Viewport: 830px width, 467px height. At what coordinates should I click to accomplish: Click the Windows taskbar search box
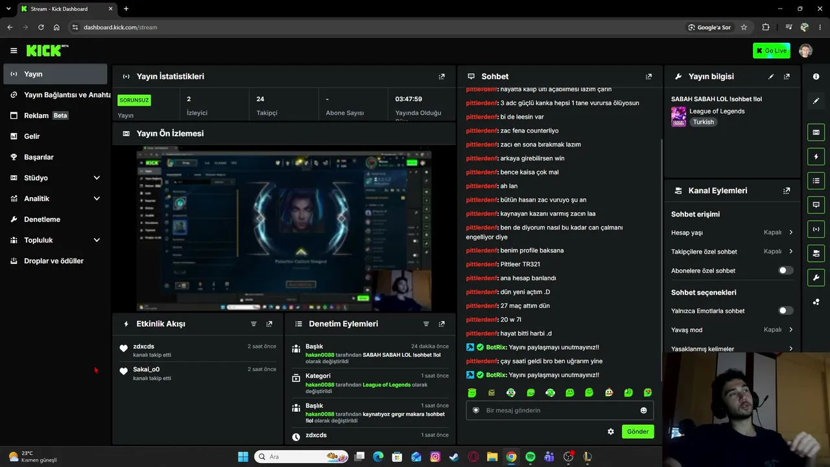[x=301, y=457]
